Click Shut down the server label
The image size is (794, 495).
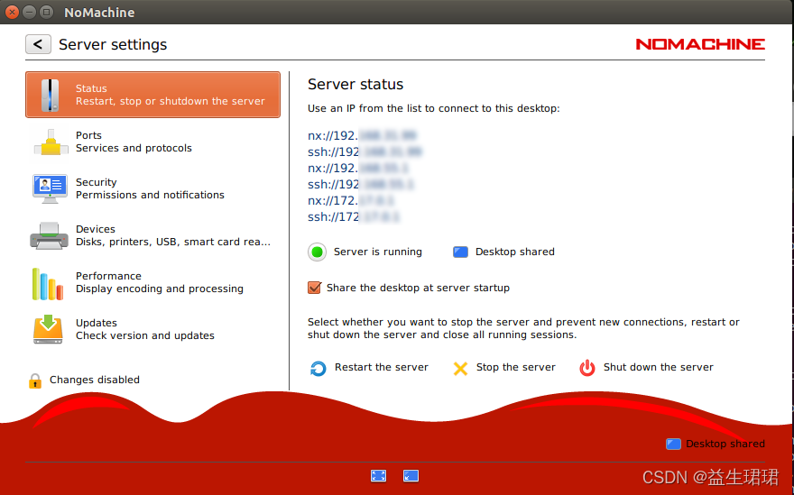coord(659,367)
